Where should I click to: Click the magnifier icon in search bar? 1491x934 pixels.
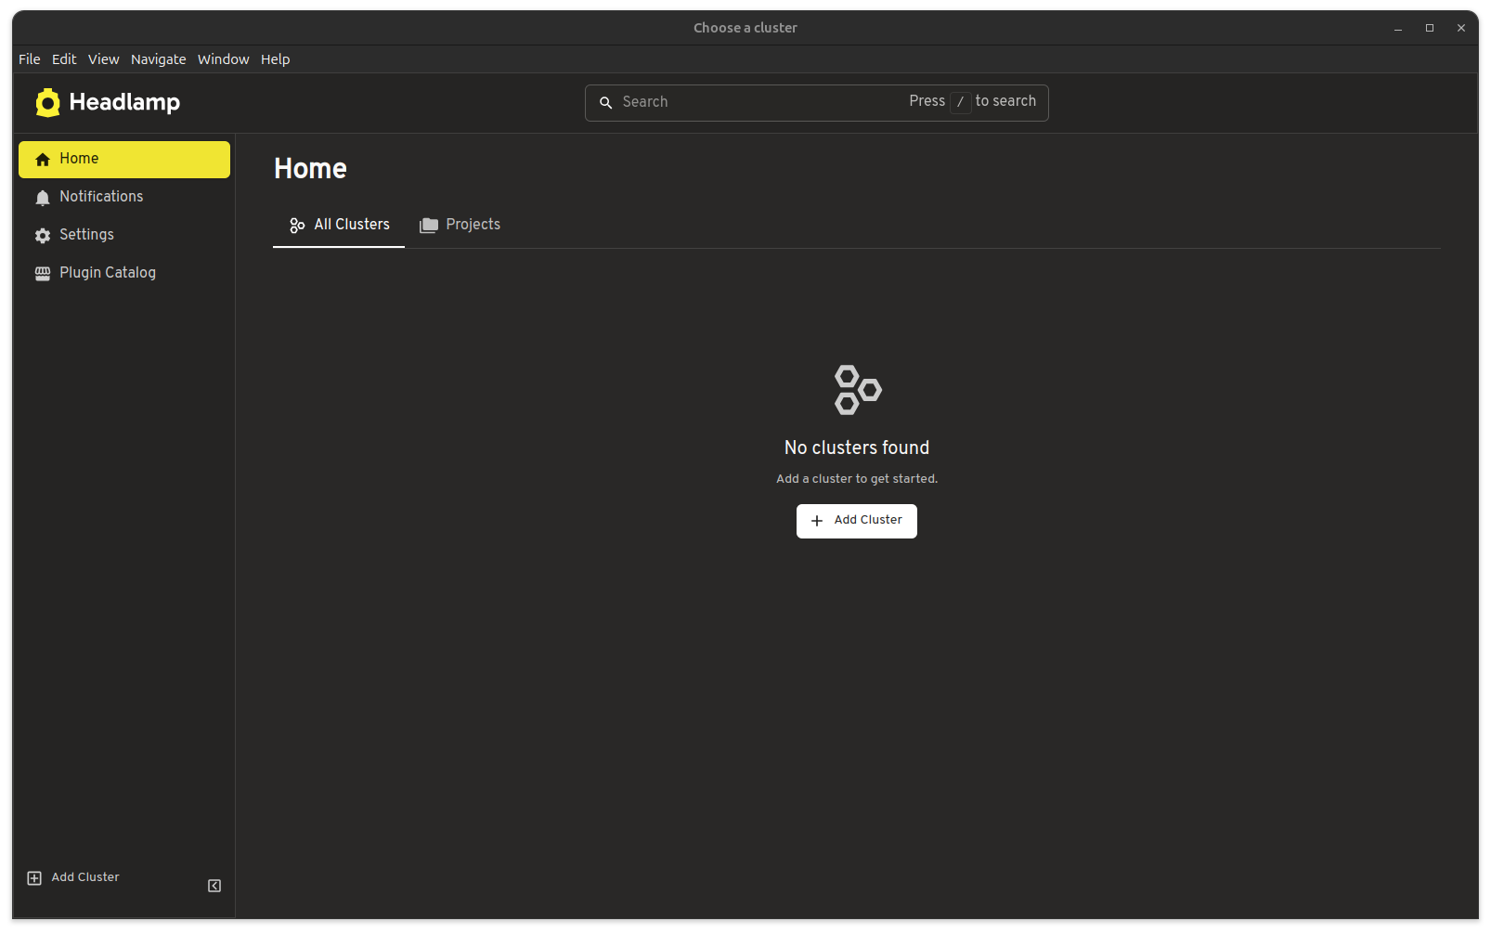tap(606, 102)
